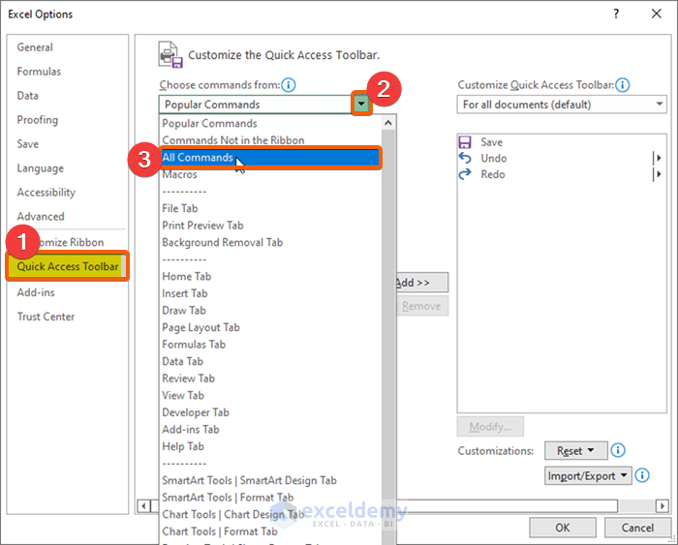Open the Reset dropdown button
Viewport: 678px width, 545px height.
pos(576,451)
